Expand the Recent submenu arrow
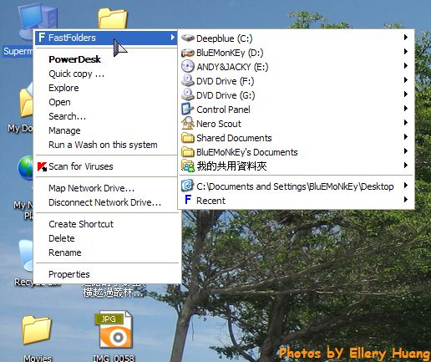431x362 pixels. coord(406,199)
